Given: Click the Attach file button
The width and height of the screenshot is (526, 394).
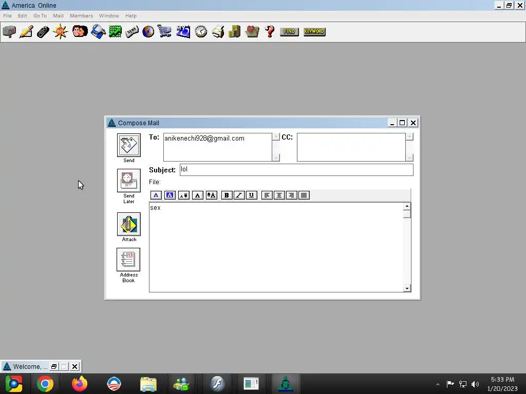Looking at the screenshot, I should [x=129, y=224].
